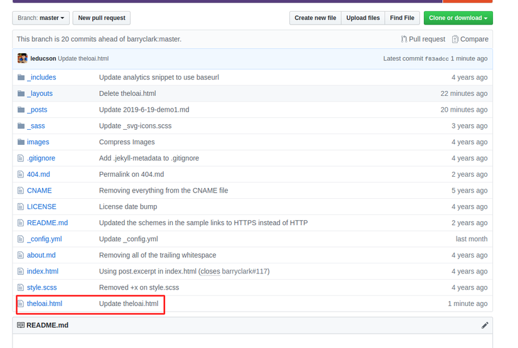Open commit 'Removing all of the trailing whitespace'
This screenshot has height=348, width=518.
tap(158, 255)
